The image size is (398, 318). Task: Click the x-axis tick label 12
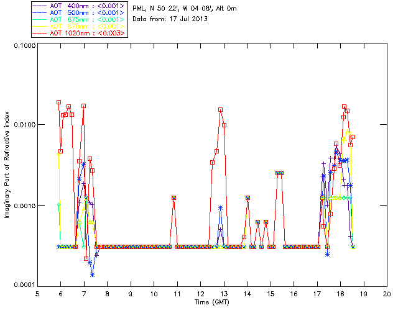(x=200, y=294)
